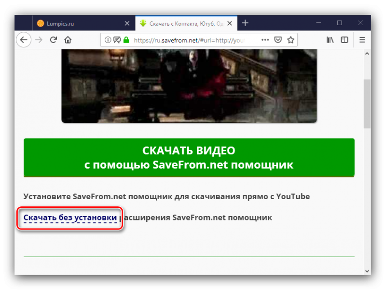Close the savefrom 'Скачать с Контакта' tab
The width and height of the screenshot is (386, 290).
[x=230, y=23]
